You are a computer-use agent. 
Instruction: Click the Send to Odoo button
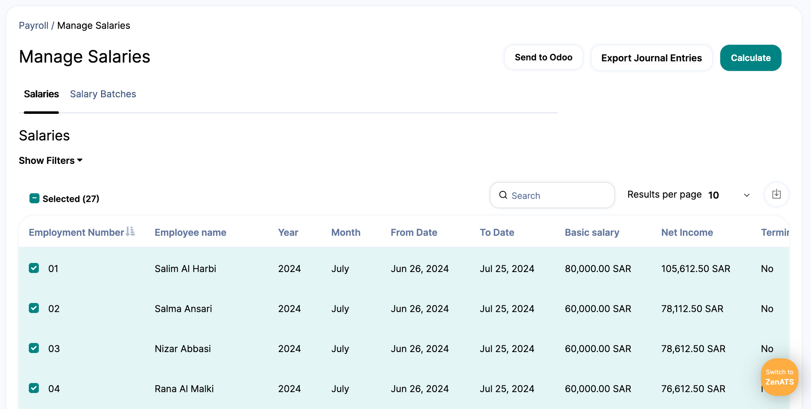click(x=543, y=57)
